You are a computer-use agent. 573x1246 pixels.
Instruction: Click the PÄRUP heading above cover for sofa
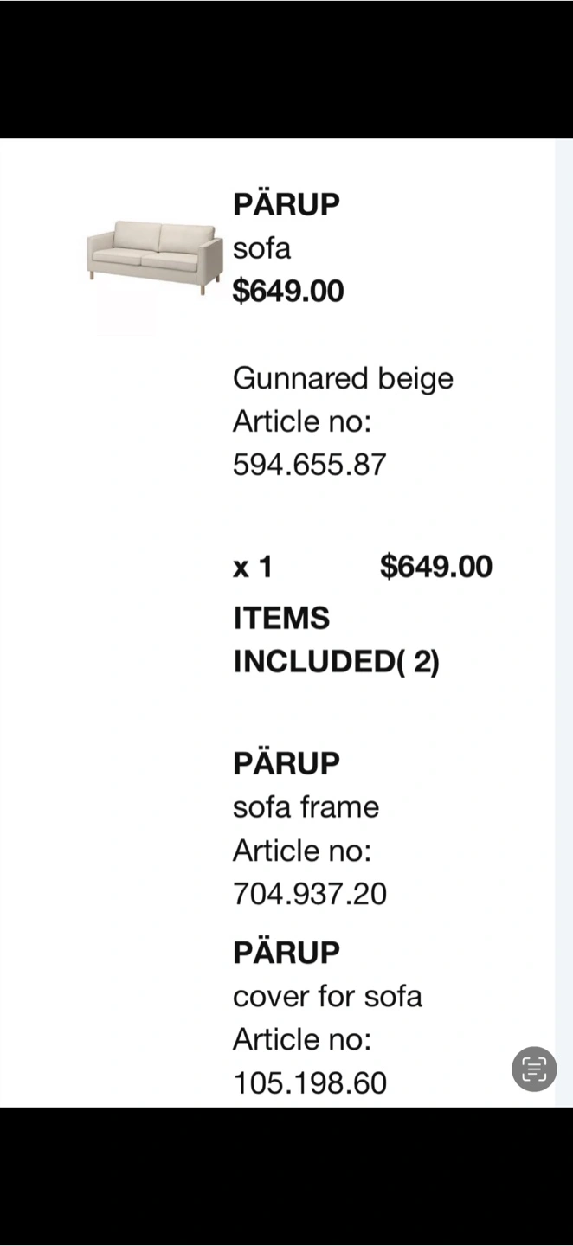pyautogui.click(x=286, y=952)
